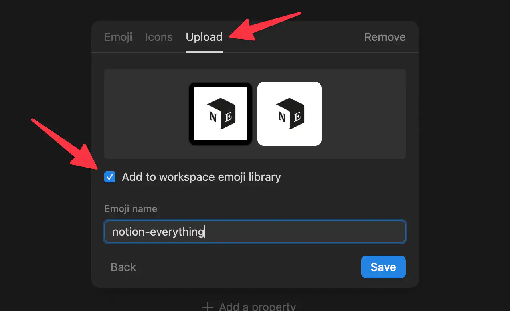
Task: Click Remove to clear the icon
Action: tap(385, 37)
